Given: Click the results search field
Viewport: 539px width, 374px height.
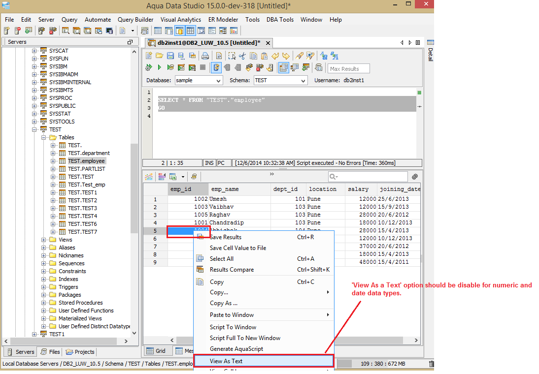Looking at the screenshot, I should point(368,177).
